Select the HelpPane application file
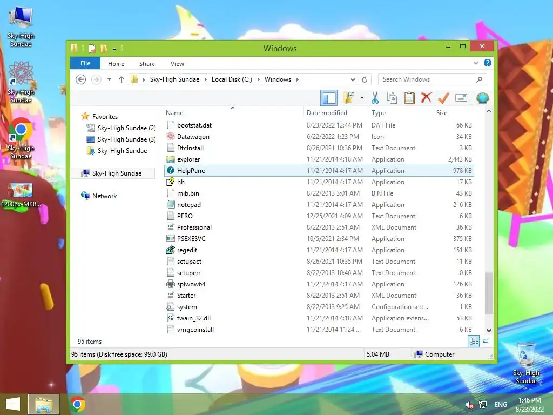553x415 pixels. (319, 170)
